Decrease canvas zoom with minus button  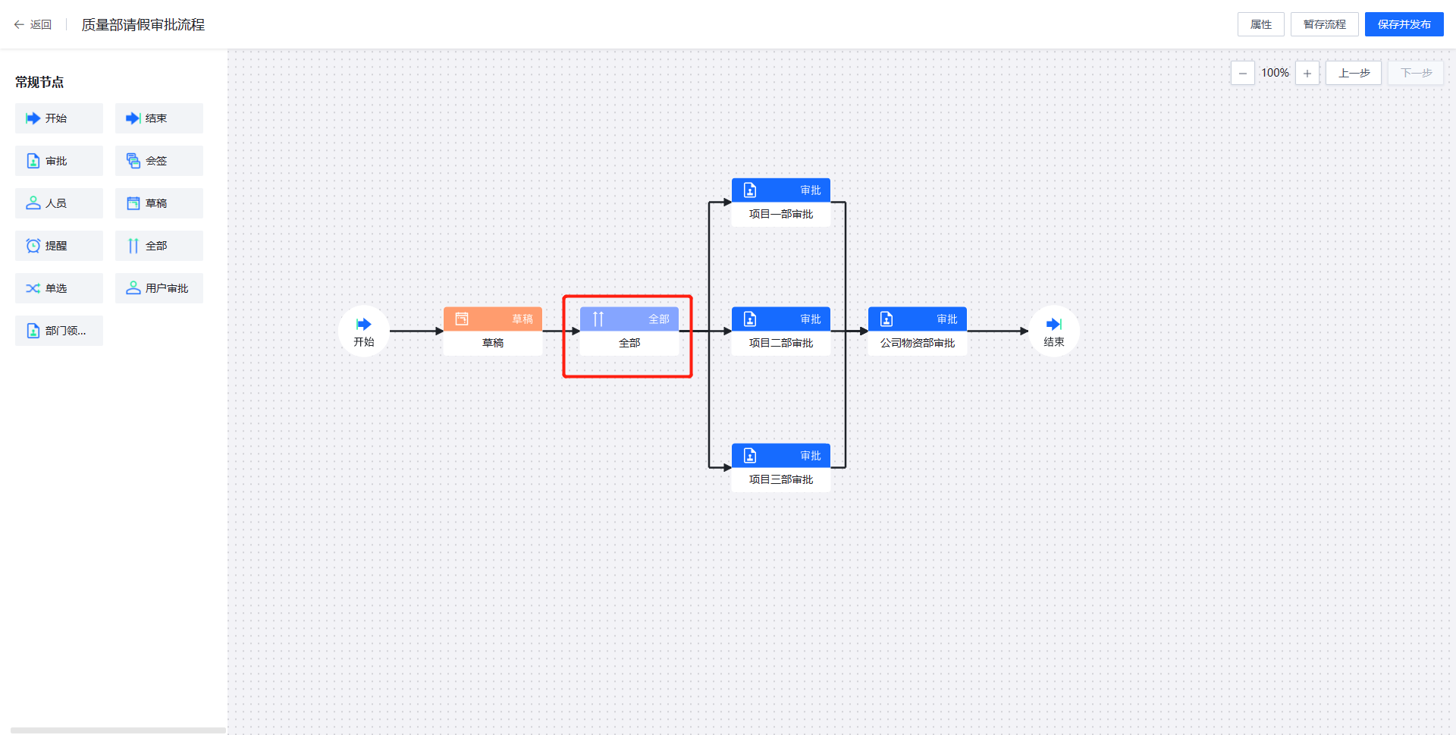(x=1242, y=74)
